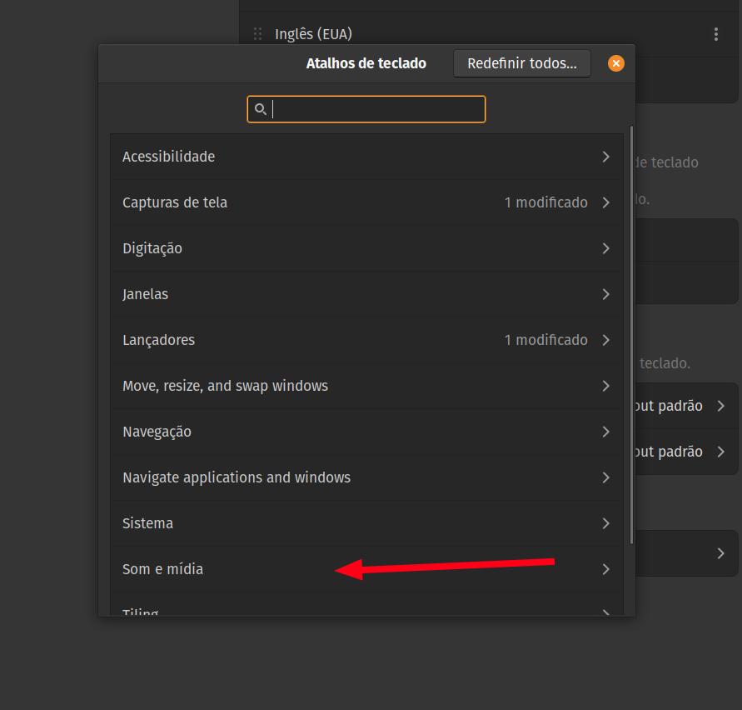742x710 pixels.
Task: Click the Navegação category label
Action: point(157,432)
